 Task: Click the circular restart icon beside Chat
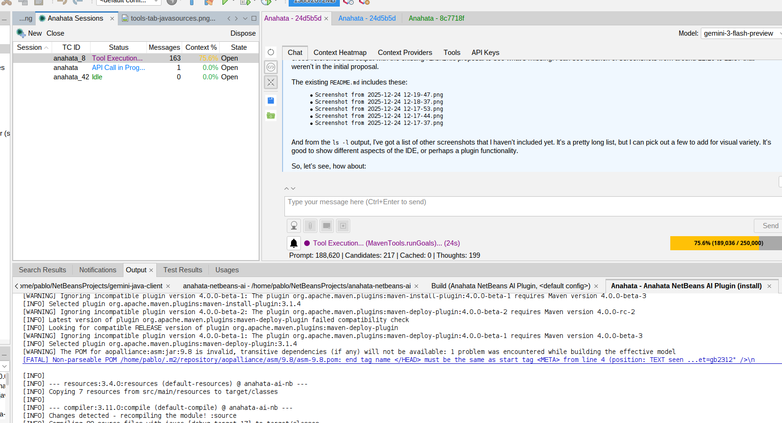click(x=271, y=52)
